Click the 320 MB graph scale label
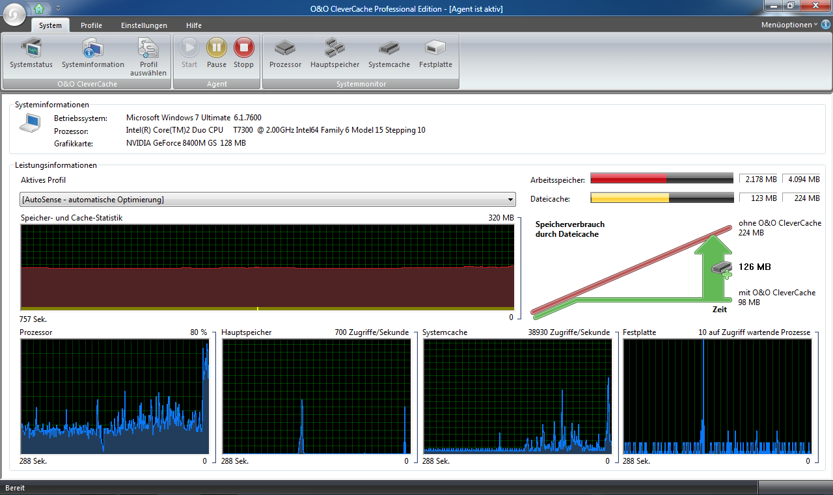833x495 pixels. [x=501, y=218]
